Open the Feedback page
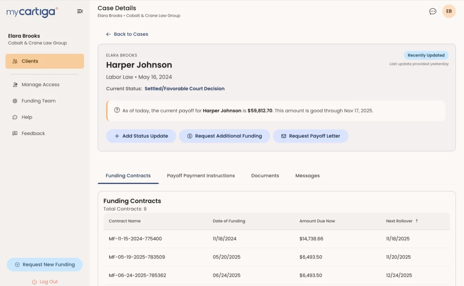The image size is (464, 286). click(33, 134)
